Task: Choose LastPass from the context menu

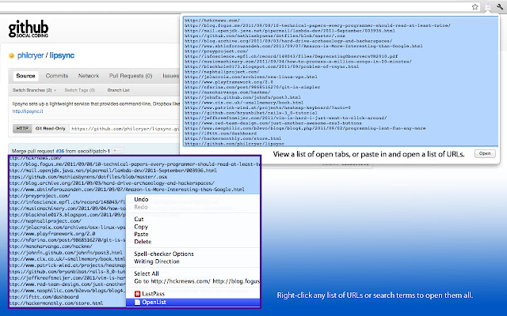Action: click(x=193, y=294)
